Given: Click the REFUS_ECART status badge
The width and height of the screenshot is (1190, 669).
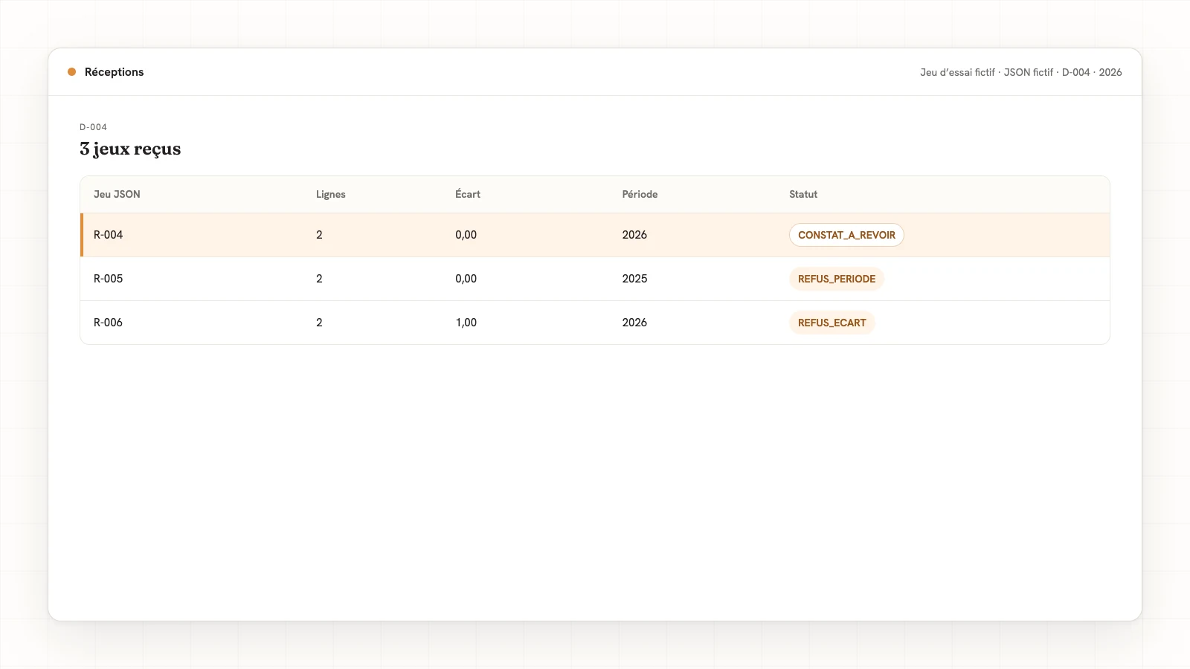Looking at the screenshot, I should point(832,323).
